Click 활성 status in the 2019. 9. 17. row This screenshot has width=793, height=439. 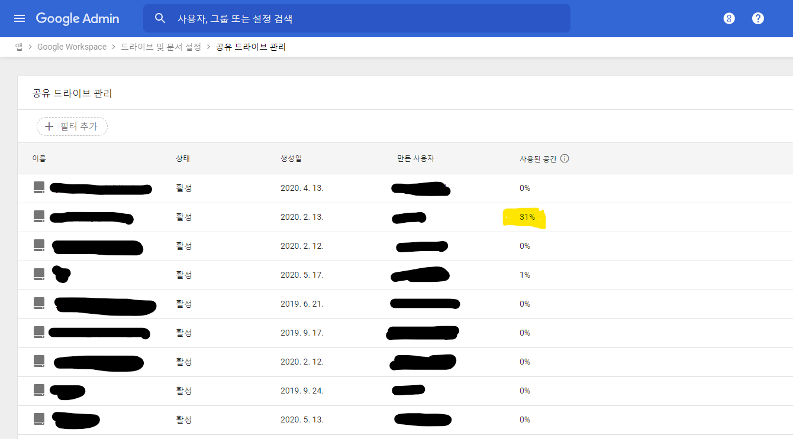pos(184,333)
